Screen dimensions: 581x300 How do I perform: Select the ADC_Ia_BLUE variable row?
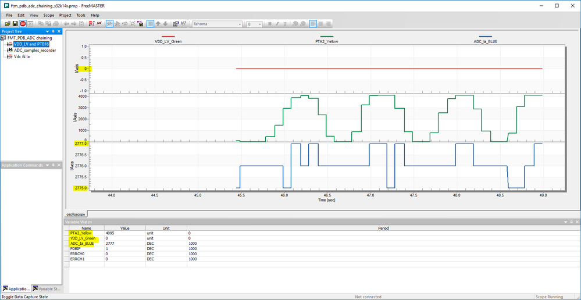[x=324, y=244]
